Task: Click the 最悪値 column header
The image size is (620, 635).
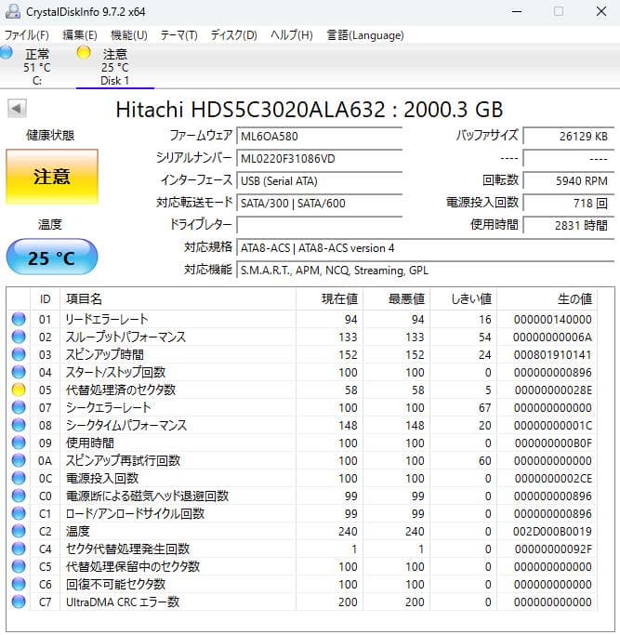Action: coord(397,298)
